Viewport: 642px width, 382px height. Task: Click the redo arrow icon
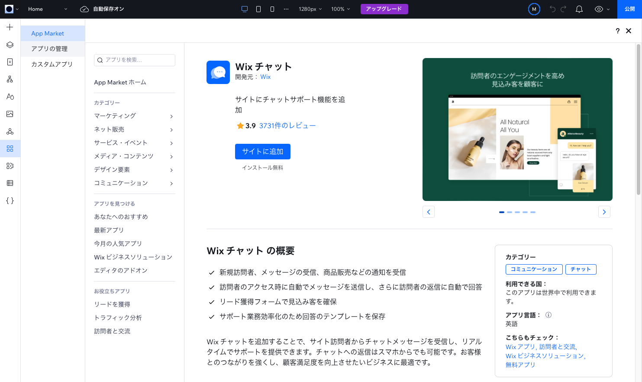563,9
